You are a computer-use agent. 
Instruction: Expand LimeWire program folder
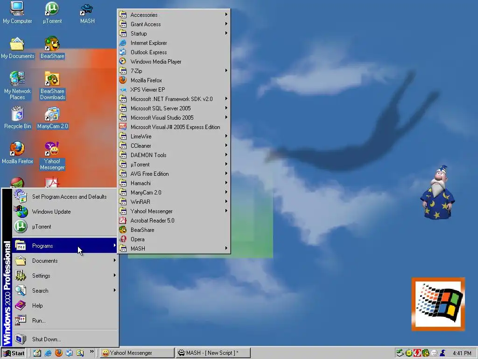click(x=174, y=136)
